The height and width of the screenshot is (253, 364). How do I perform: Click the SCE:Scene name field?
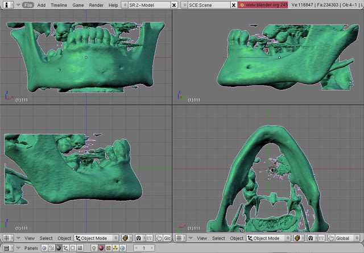(x=209, y=5)
